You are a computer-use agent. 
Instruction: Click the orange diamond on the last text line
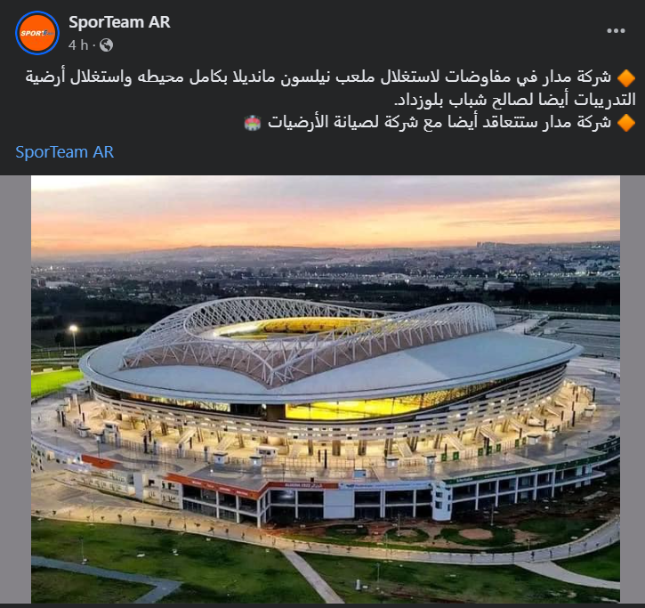(626, 123)
